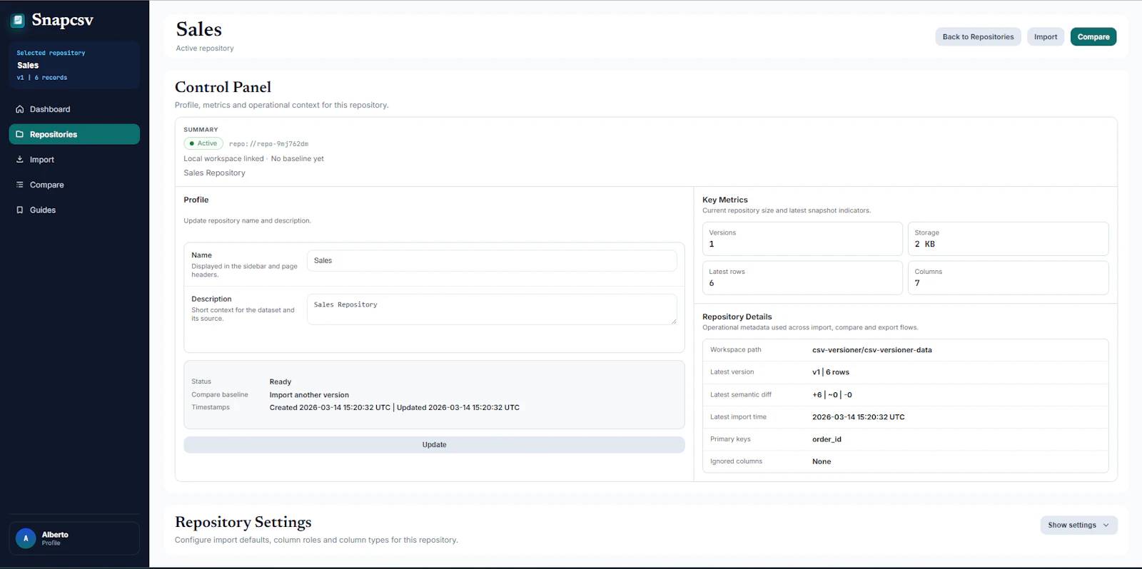
Task: Click the Status value Ready
Action: click(281, 382)
